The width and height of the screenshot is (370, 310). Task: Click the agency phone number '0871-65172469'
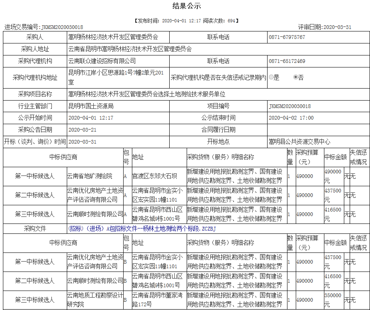coord(287,61)
